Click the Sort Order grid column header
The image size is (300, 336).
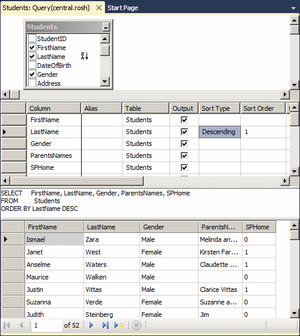pyautogui.click(x=263, y=108)
